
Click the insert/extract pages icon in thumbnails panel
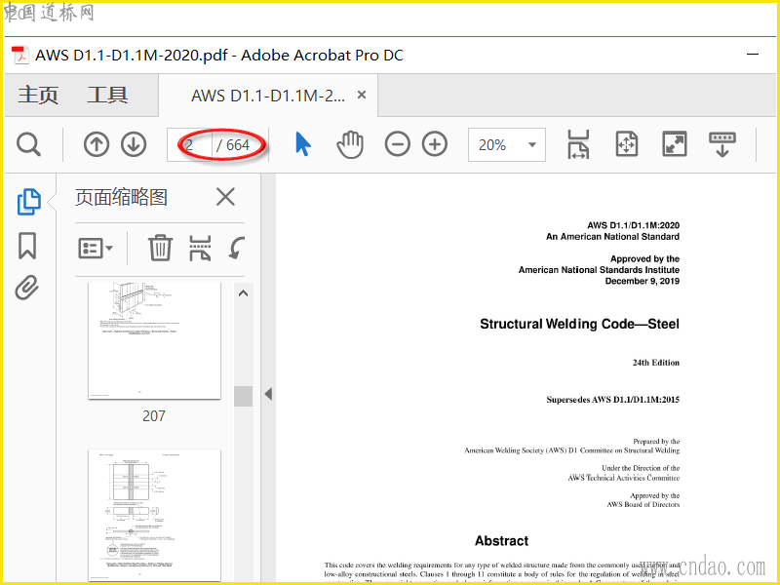click(x=200, y=248)
